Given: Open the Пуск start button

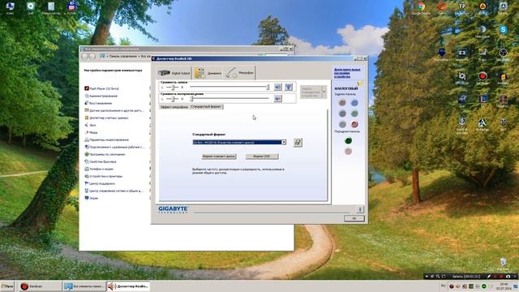Looking at the screenshot, I should (7, 286).
